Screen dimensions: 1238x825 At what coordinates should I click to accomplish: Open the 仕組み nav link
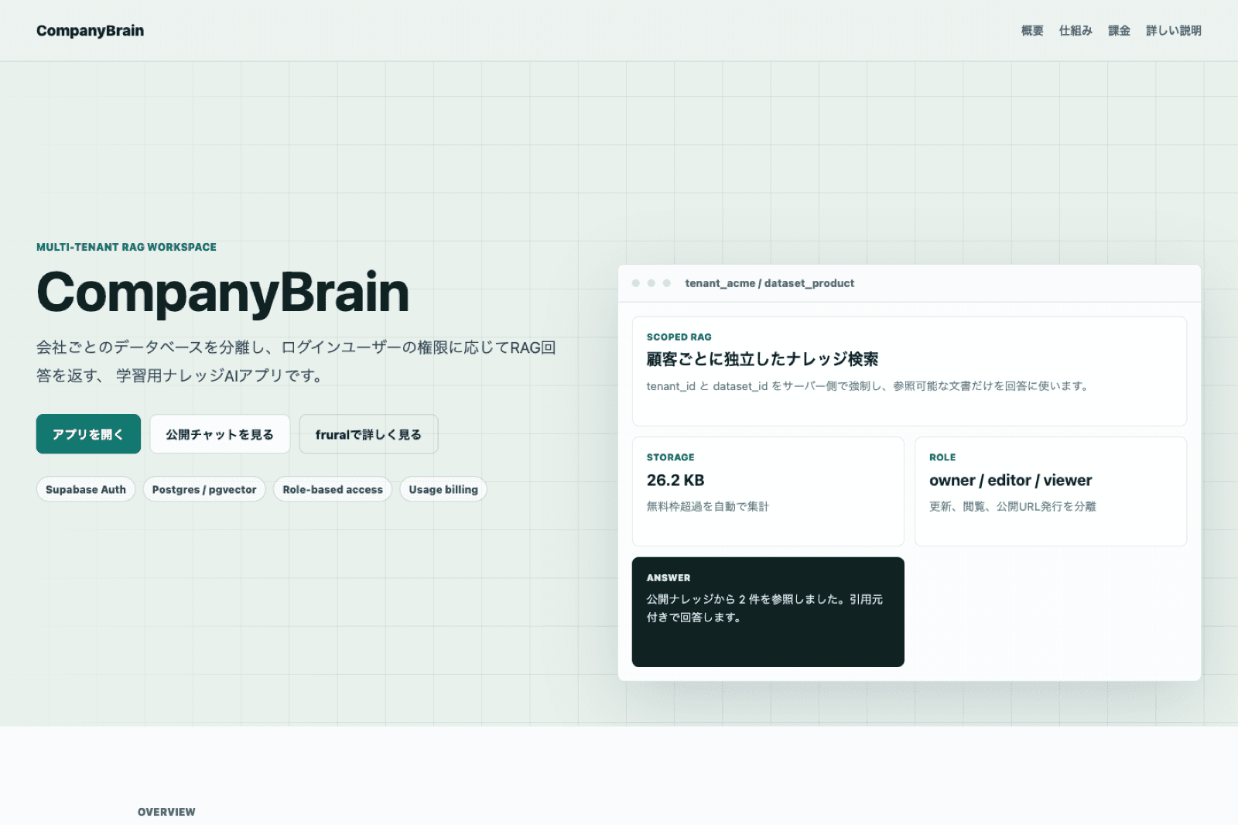(1076, 31)
